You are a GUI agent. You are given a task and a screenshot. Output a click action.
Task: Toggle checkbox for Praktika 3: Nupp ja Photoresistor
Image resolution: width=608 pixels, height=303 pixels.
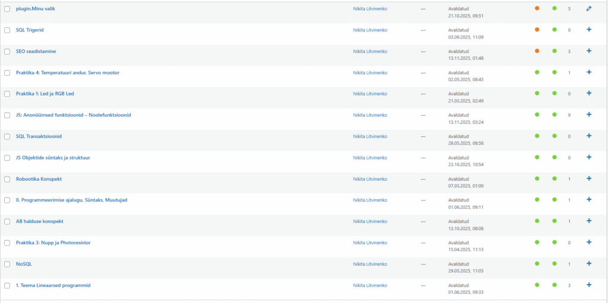click(x=7, y=243)
